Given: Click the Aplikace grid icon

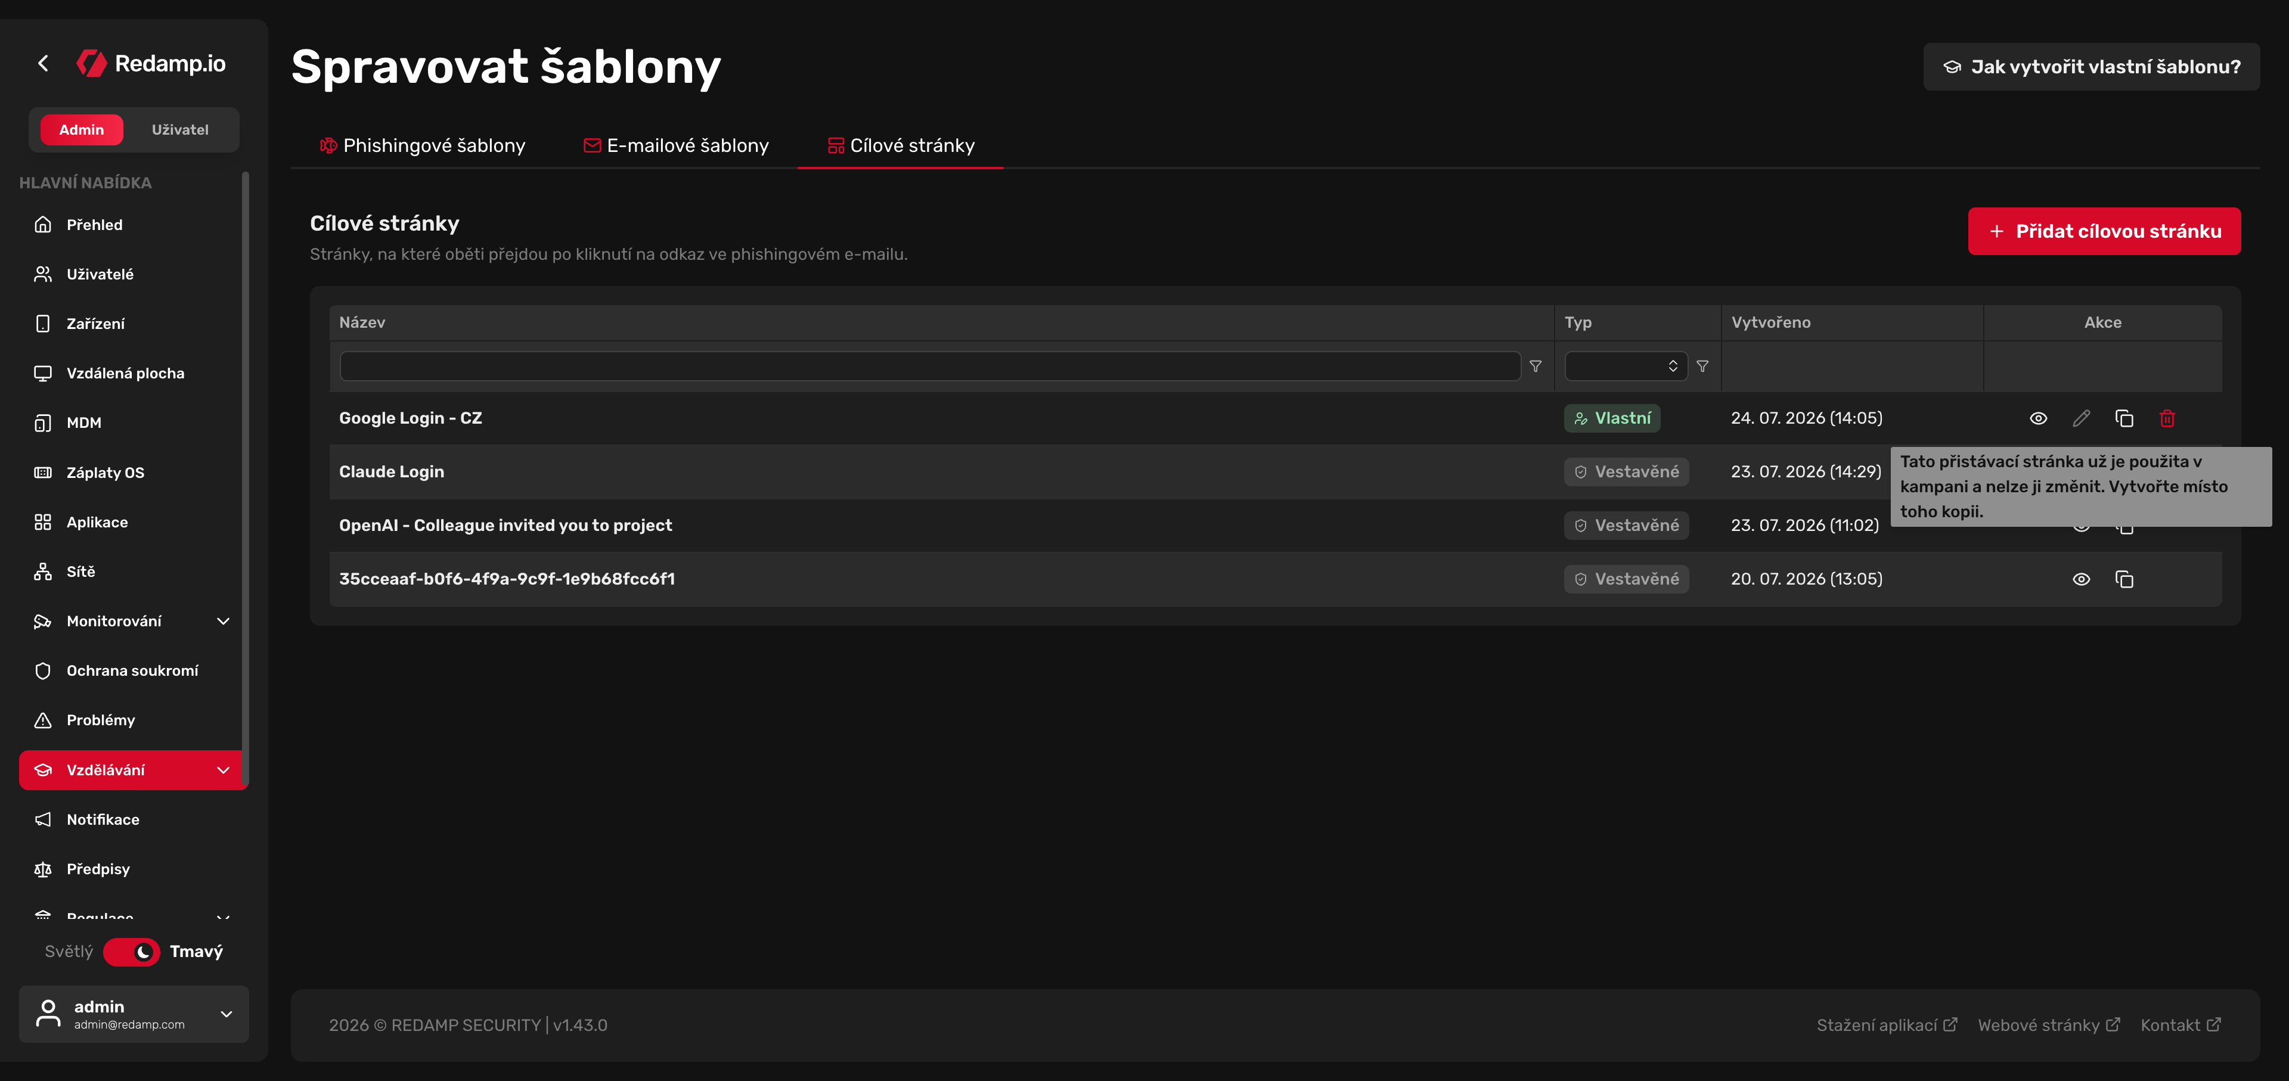Looking at the screenshot, I should (x=43, y=522).
